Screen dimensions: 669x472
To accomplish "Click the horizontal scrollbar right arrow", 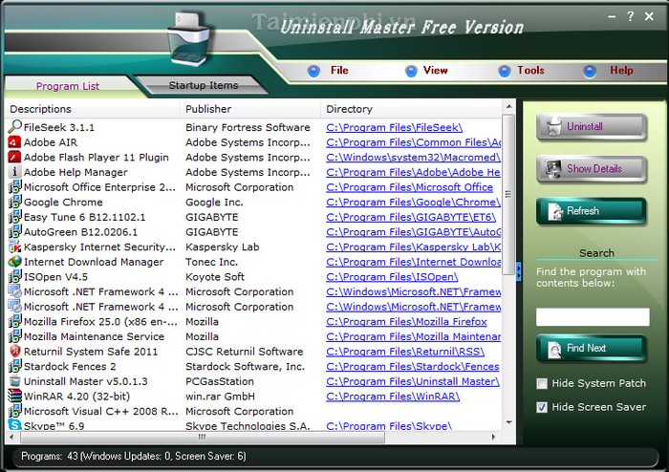I will tap(494, 437).
